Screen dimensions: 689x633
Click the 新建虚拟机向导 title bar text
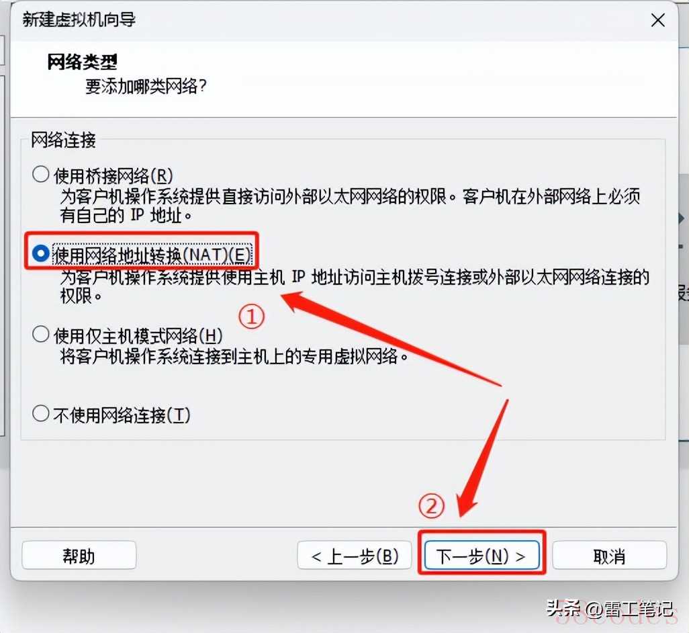pos(79,19)
